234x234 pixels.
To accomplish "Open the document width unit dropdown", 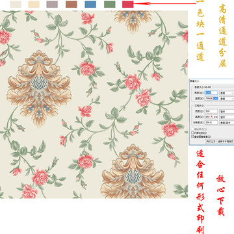I will tap(227, 111).
